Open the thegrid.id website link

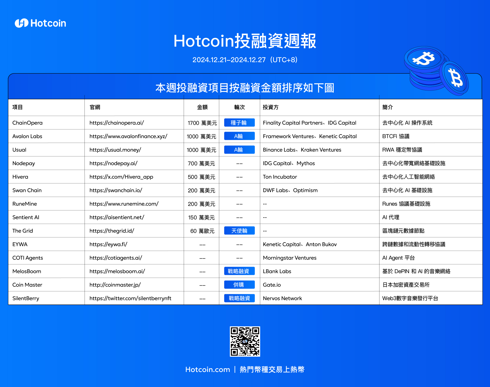[112, 231]
